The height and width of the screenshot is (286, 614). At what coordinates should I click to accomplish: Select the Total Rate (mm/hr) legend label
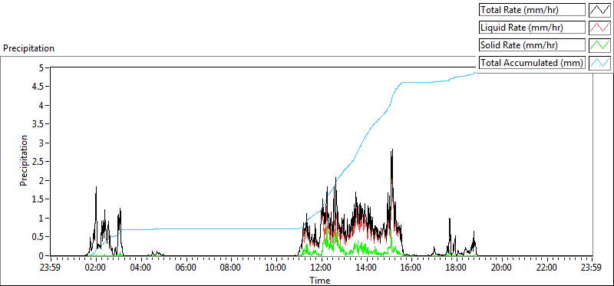pyautogui.click(x=532, y=10)
